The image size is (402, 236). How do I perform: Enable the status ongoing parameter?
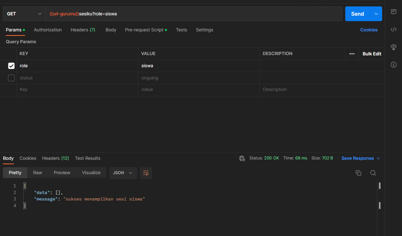point(11,78)
